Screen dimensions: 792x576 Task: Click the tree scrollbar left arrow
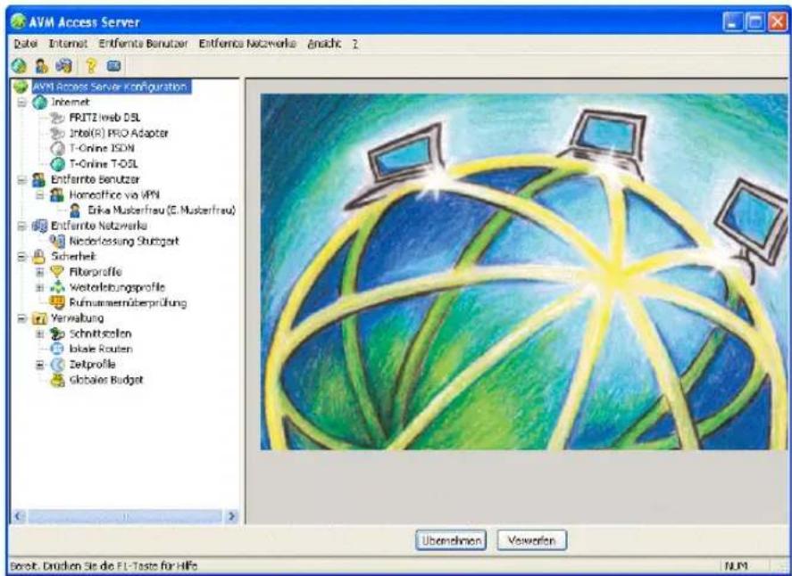pos(19,516)
